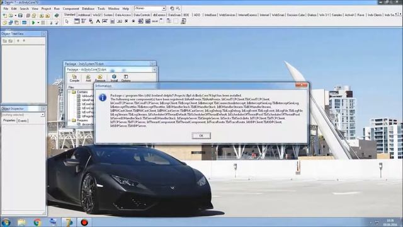
Task: Collapse the Contains node in package tree
Action: tap(70, 92)
